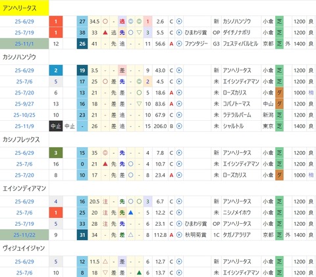Click the 1C class cell
The height and width of the screenshot is (277, 316).
(216, 235)
